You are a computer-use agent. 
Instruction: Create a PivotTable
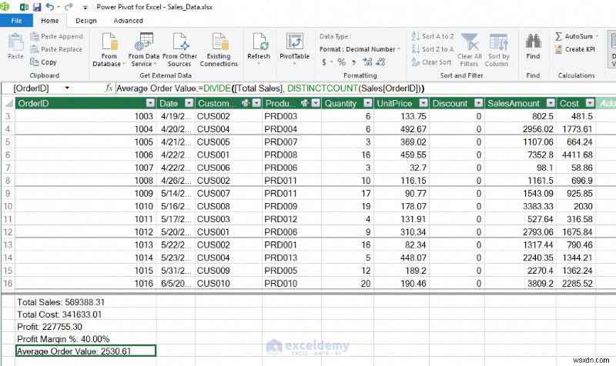click(x=294, y=48)
